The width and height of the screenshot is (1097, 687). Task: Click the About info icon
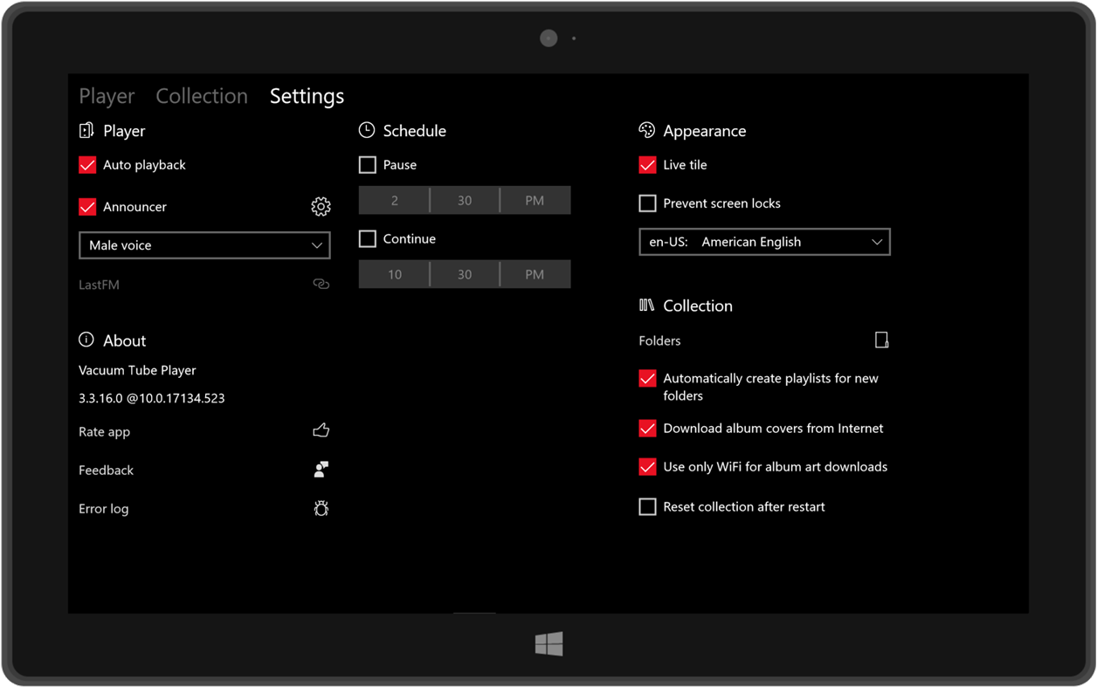[86, 340]
